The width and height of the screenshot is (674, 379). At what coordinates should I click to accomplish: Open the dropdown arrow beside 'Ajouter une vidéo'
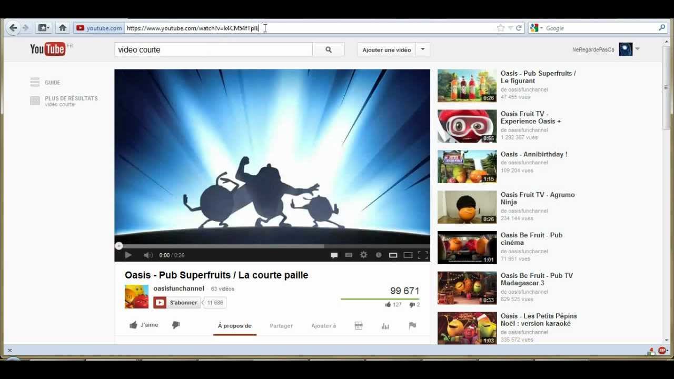click(x=422, y=49)
